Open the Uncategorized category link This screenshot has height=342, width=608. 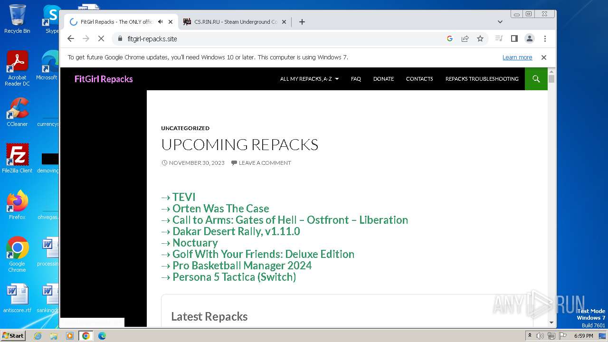click(185, 128)
